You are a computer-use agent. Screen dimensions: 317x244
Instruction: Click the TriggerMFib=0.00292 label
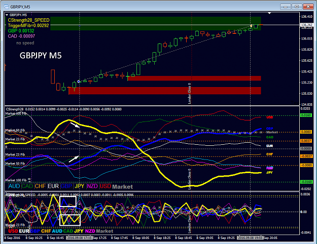pyautogui.click(x=28, y=25)
